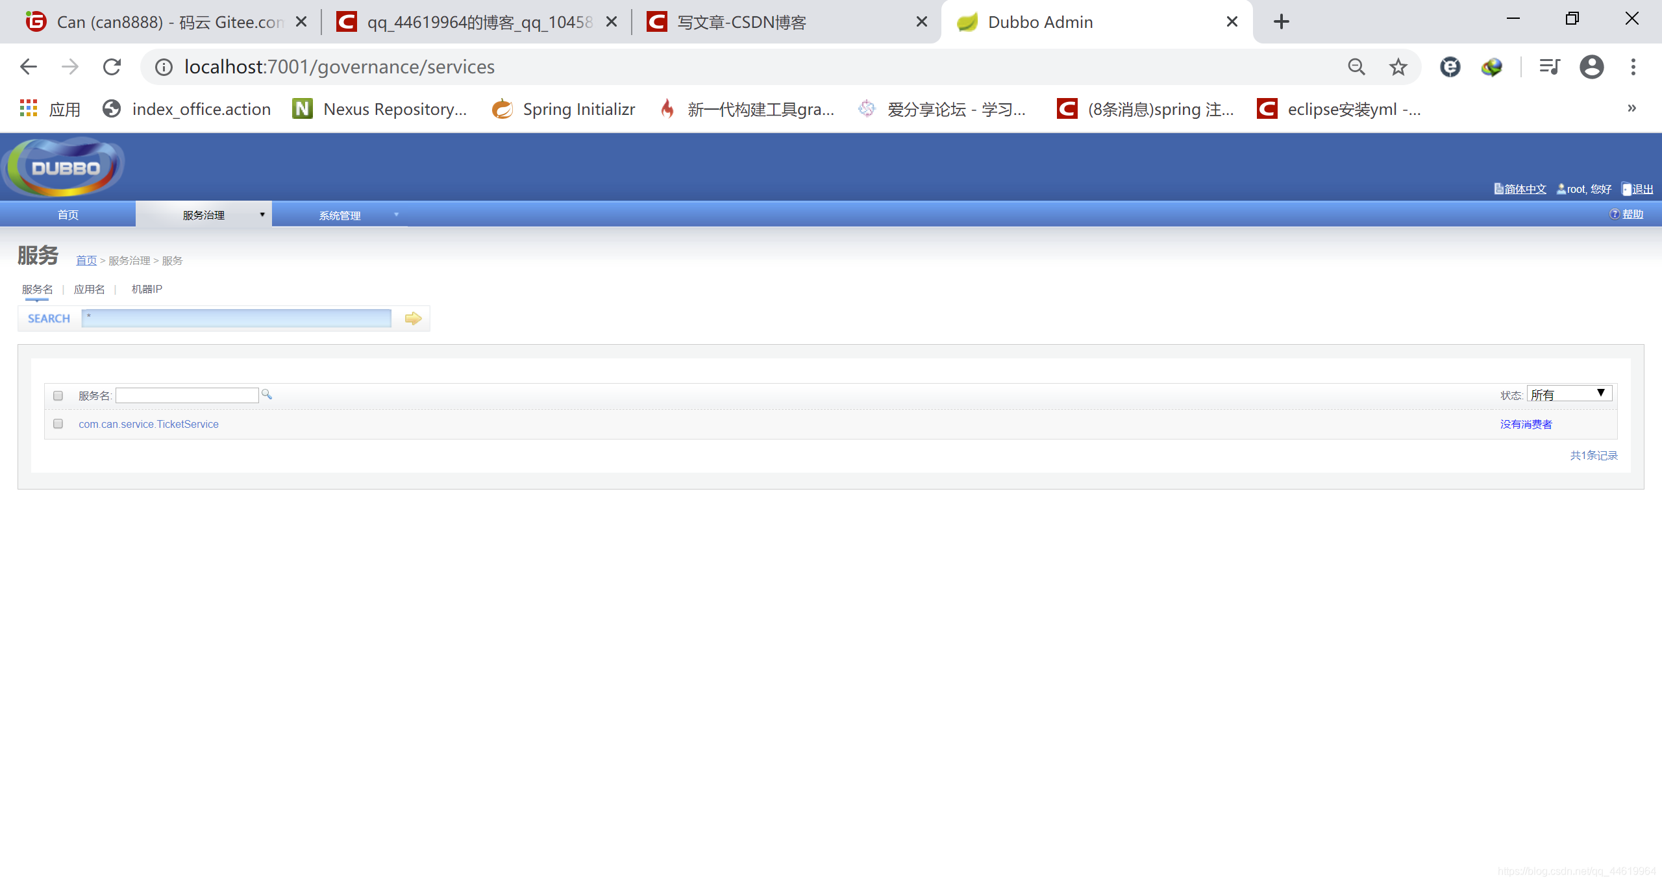The width and height of the screenshot is (1662, 883).
Task: Expand the 服务治理 menu arrow
Action: (262, 215)
